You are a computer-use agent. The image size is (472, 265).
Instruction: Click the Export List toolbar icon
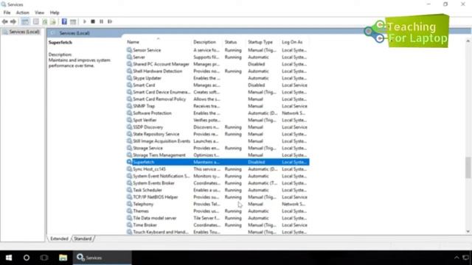click(53, 21)
